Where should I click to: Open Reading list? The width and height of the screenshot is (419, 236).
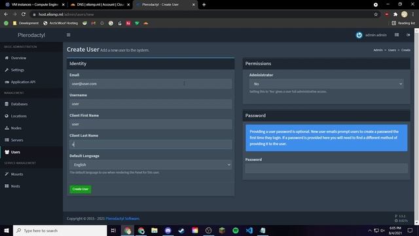pos(403,24)
